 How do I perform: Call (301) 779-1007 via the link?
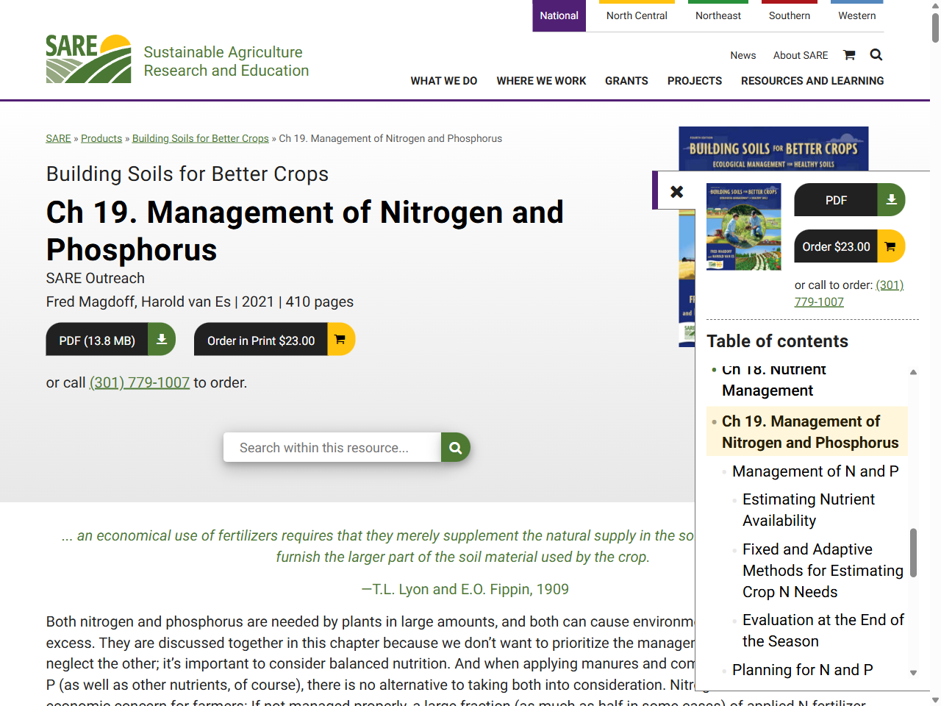(x=140, y=382)
